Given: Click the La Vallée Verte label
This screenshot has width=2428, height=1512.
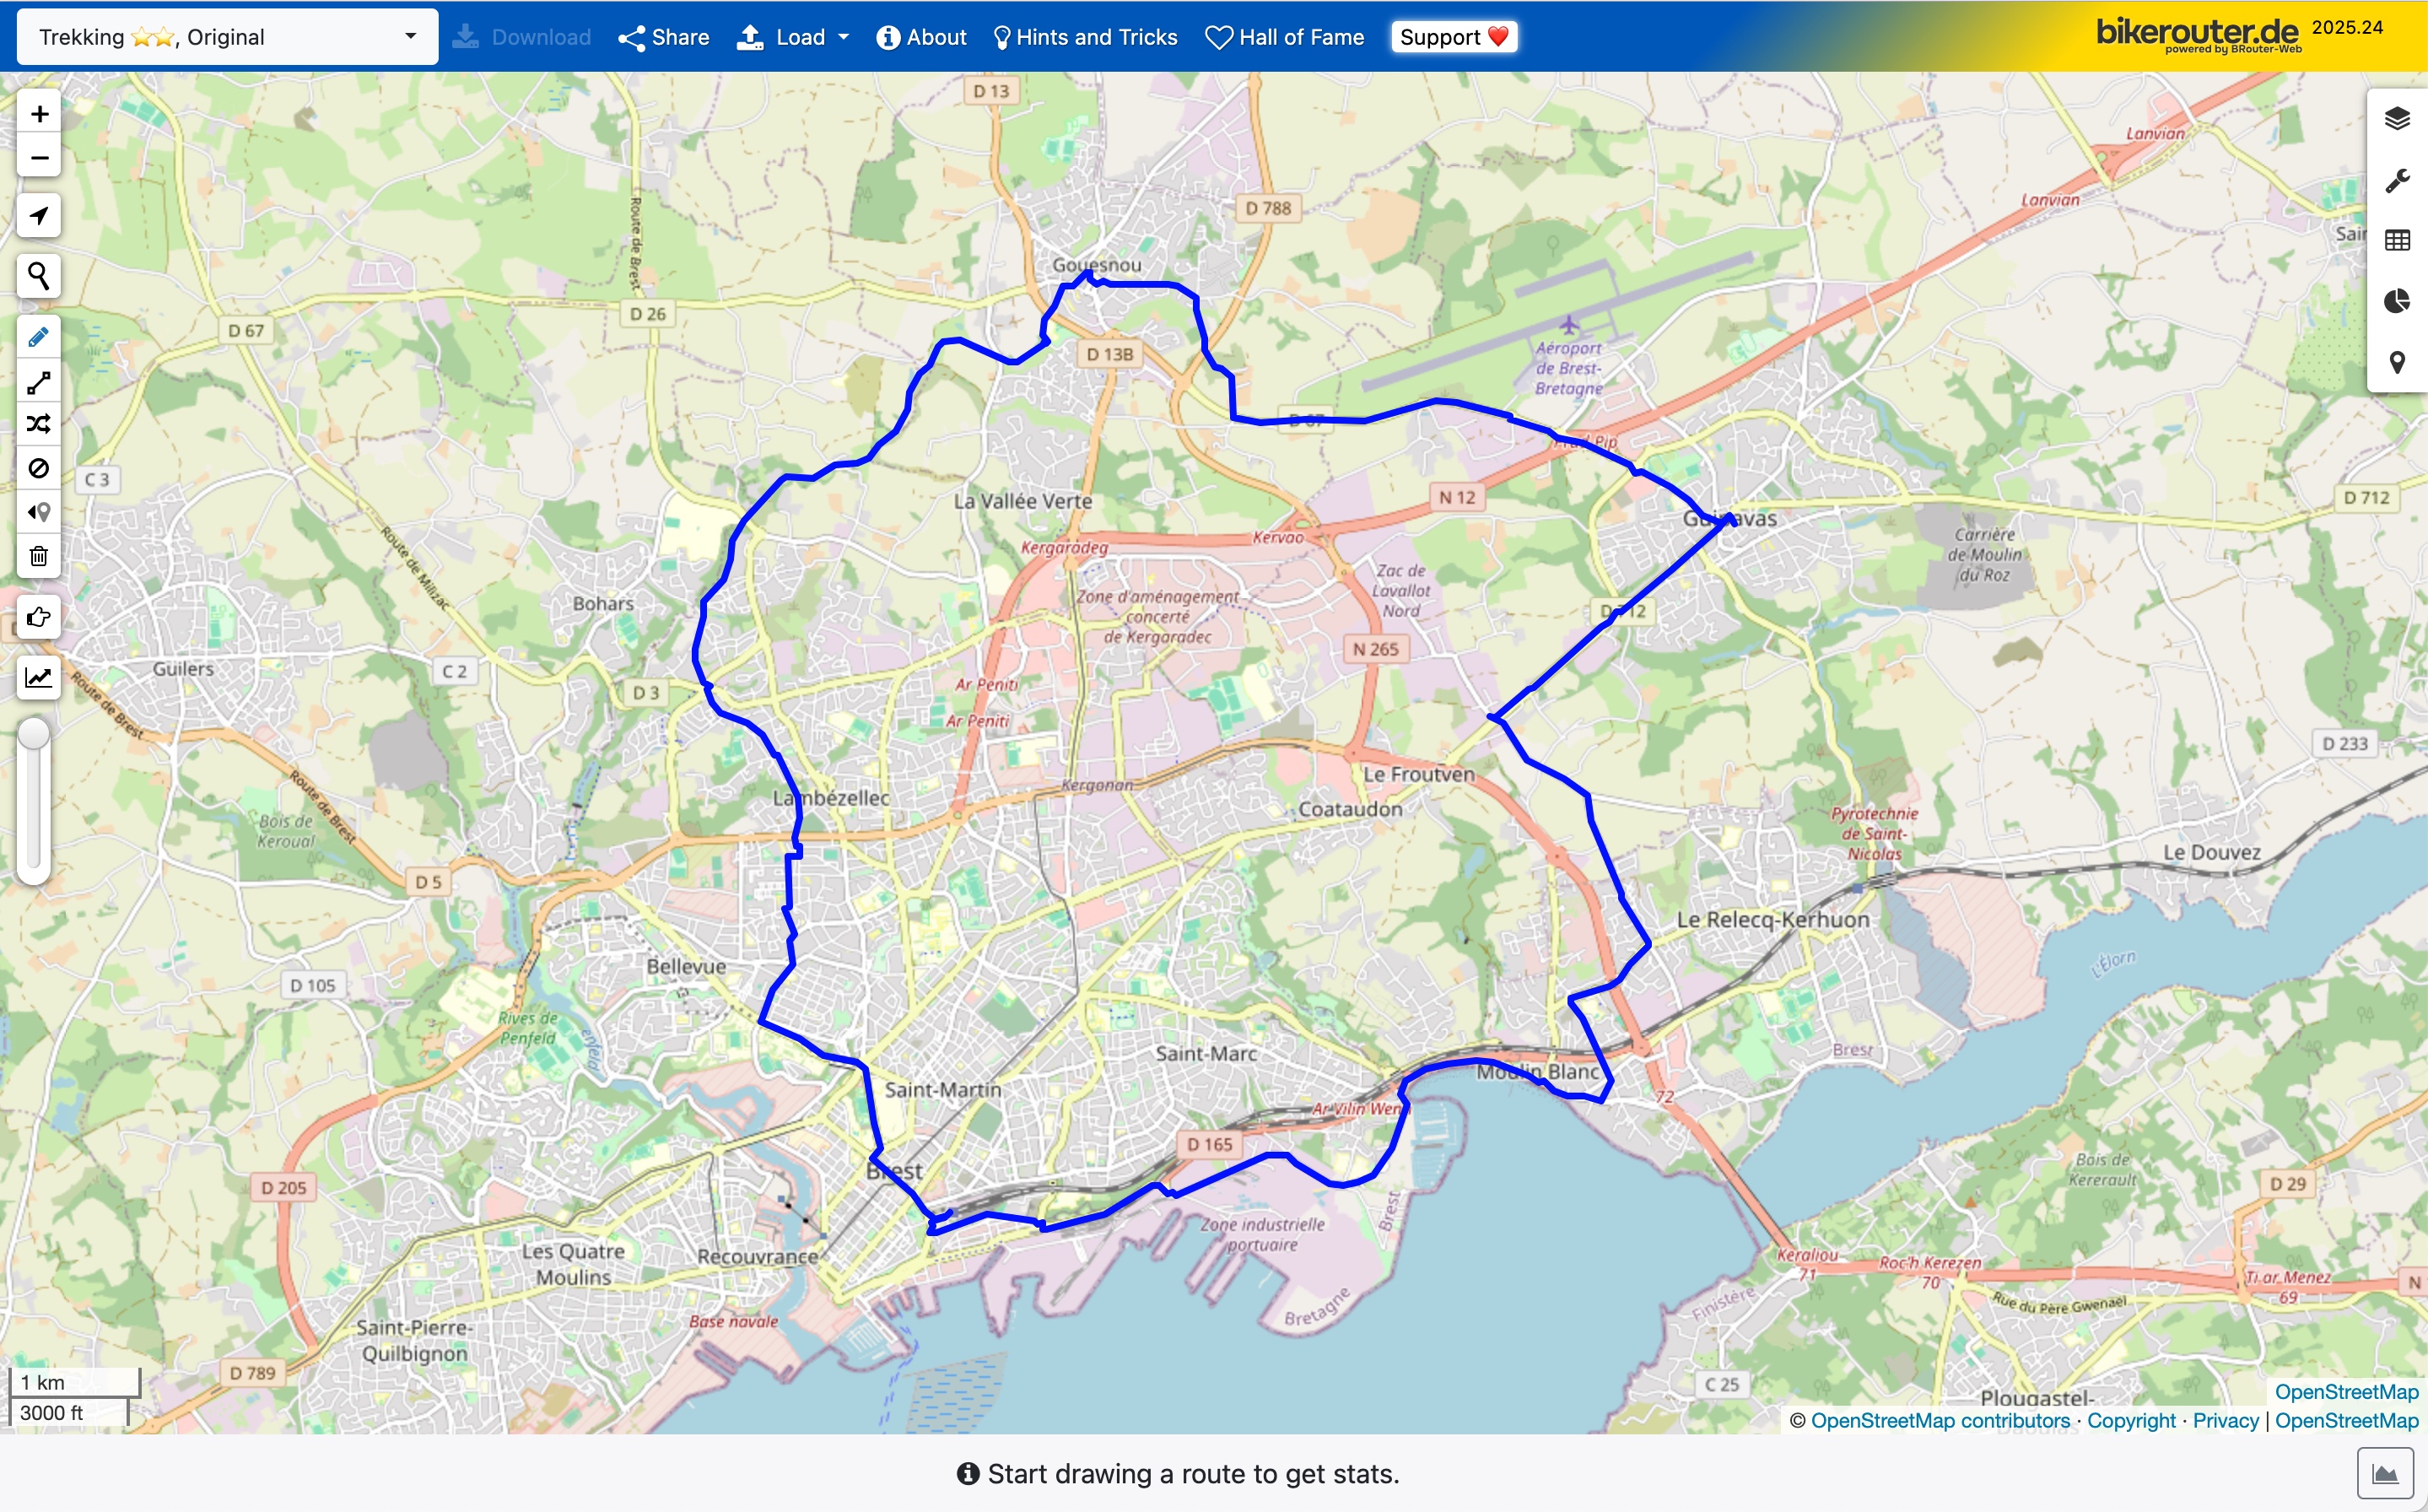Looking at the screenshot, I should (x=1022, y=501).
